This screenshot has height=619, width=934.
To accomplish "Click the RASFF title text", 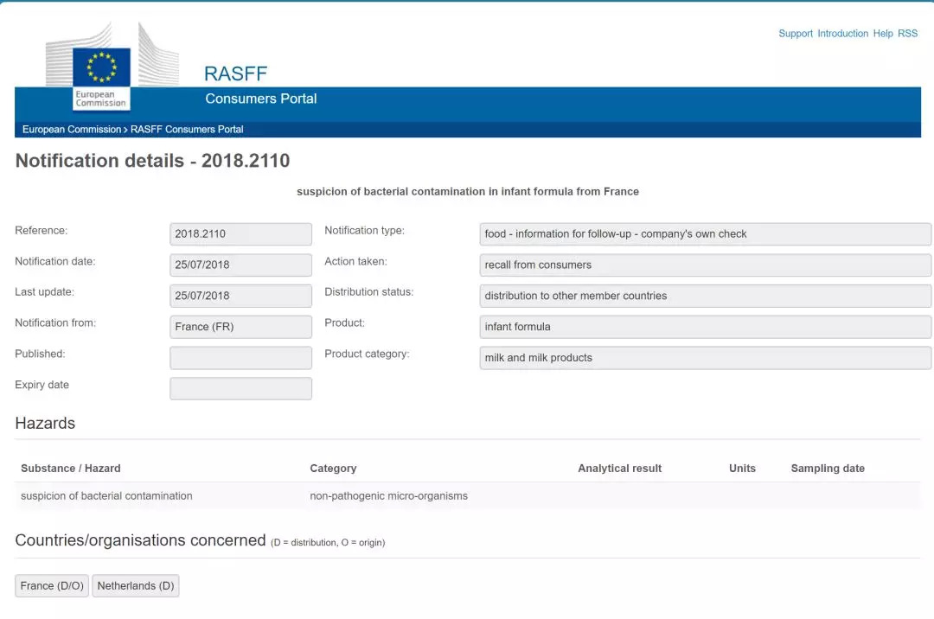I will pos(235,73).
